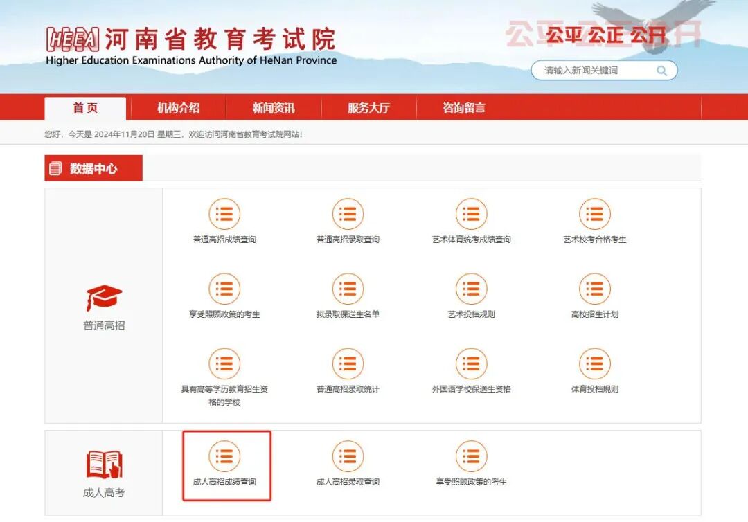The image size is (748, 522).
Task: Click the search magnifier icon
Action: [662, 70]
